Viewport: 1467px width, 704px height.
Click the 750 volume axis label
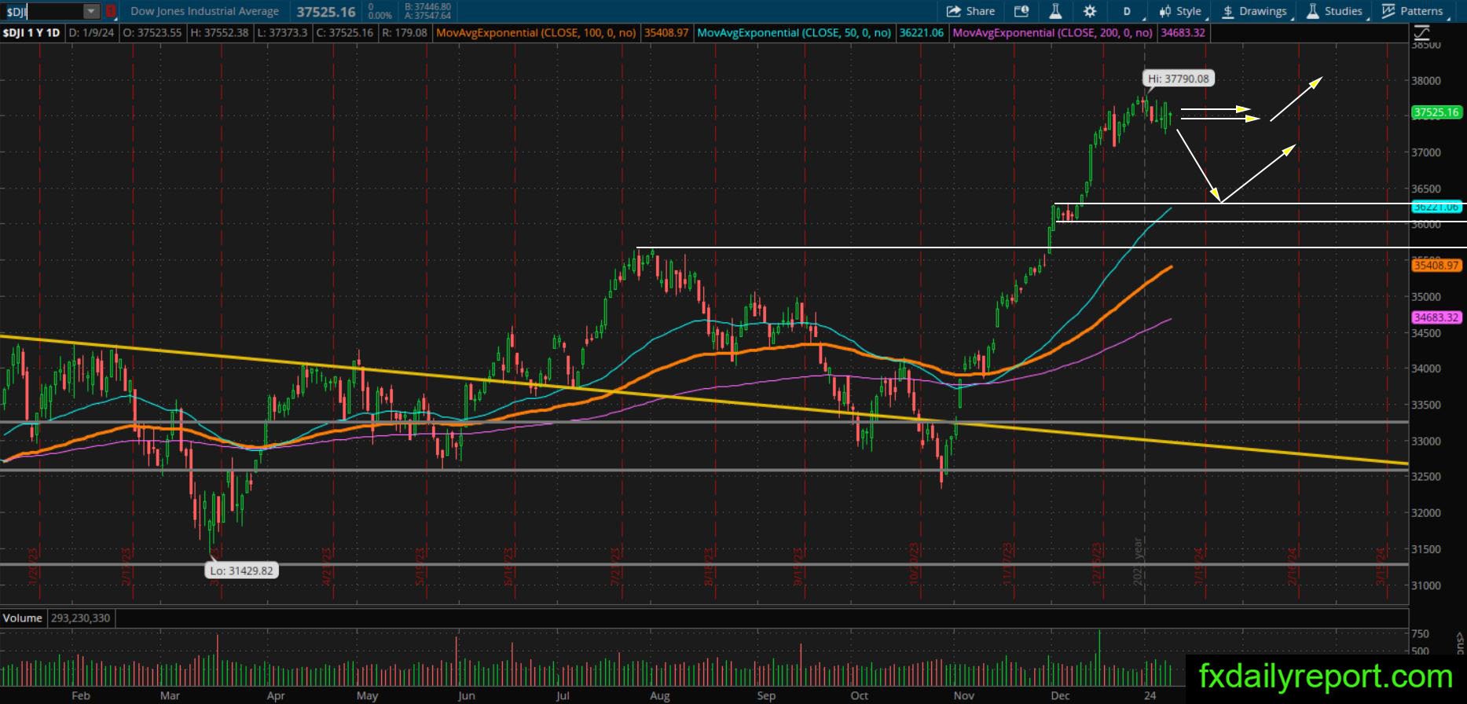1420,634
